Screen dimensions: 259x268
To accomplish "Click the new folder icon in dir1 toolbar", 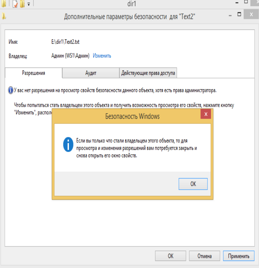I will pos(22,4).
